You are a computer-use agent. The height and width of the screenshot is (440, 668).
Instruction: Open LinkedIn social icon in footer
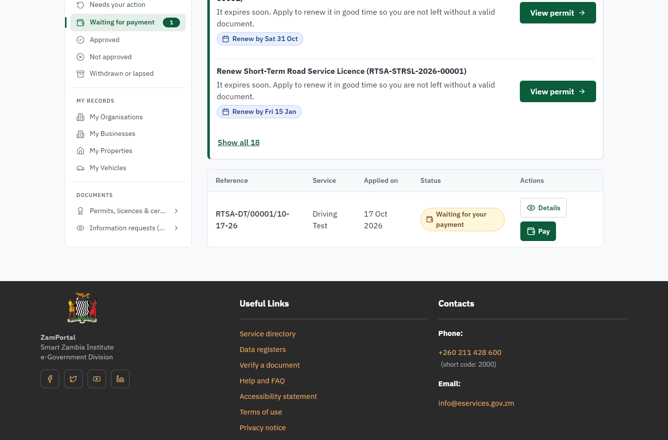[x=120, y=379]
